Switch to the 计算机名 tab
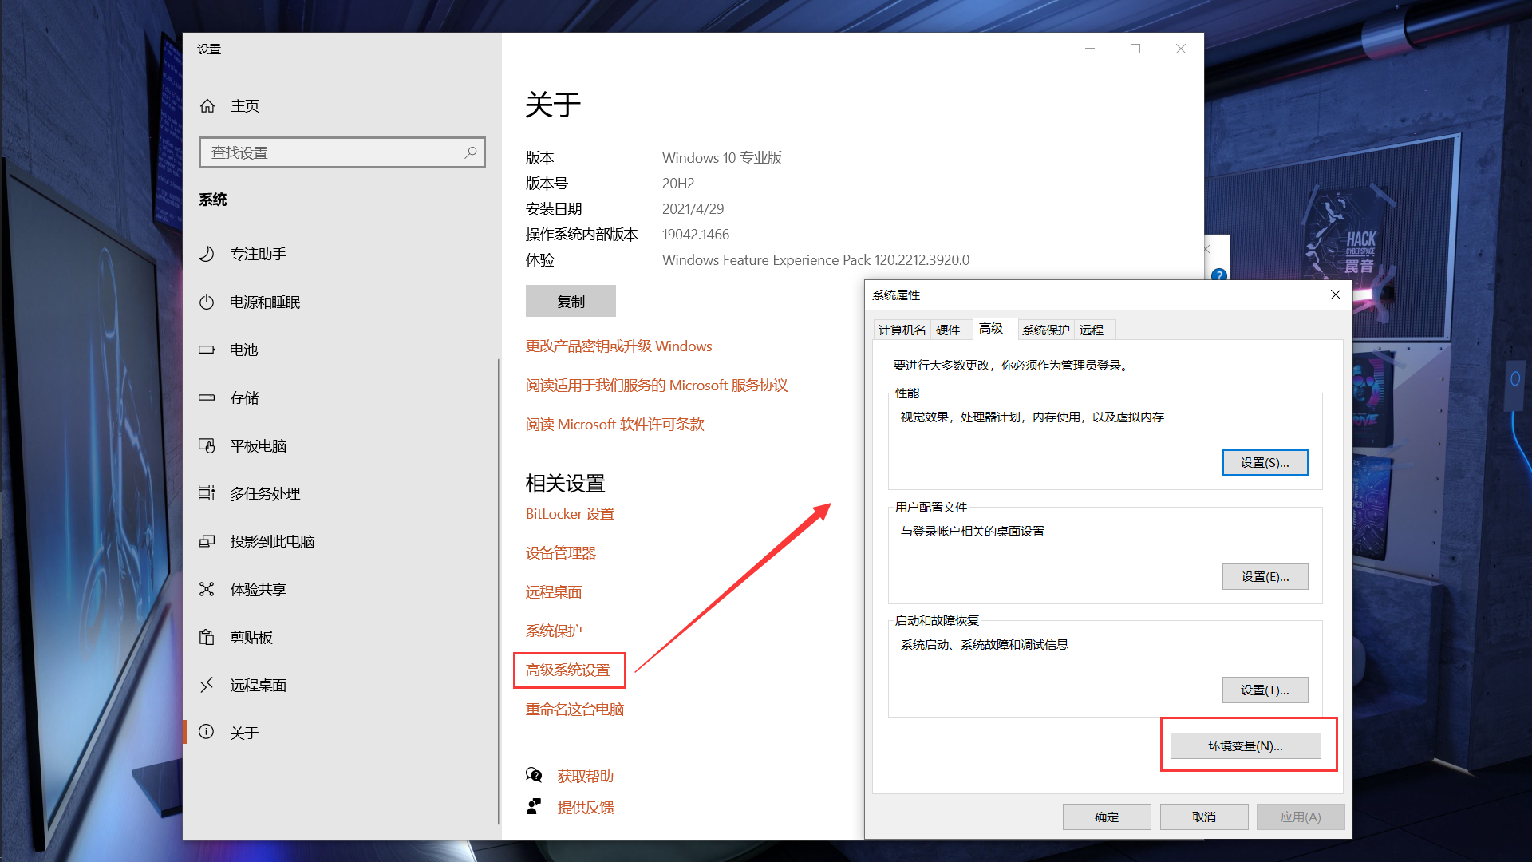This screenshot has width=1532, height=862. [x=902, y=330]
